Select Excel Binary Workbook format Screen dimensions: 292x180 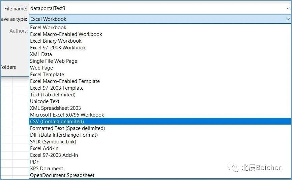(x=56, y=41)
